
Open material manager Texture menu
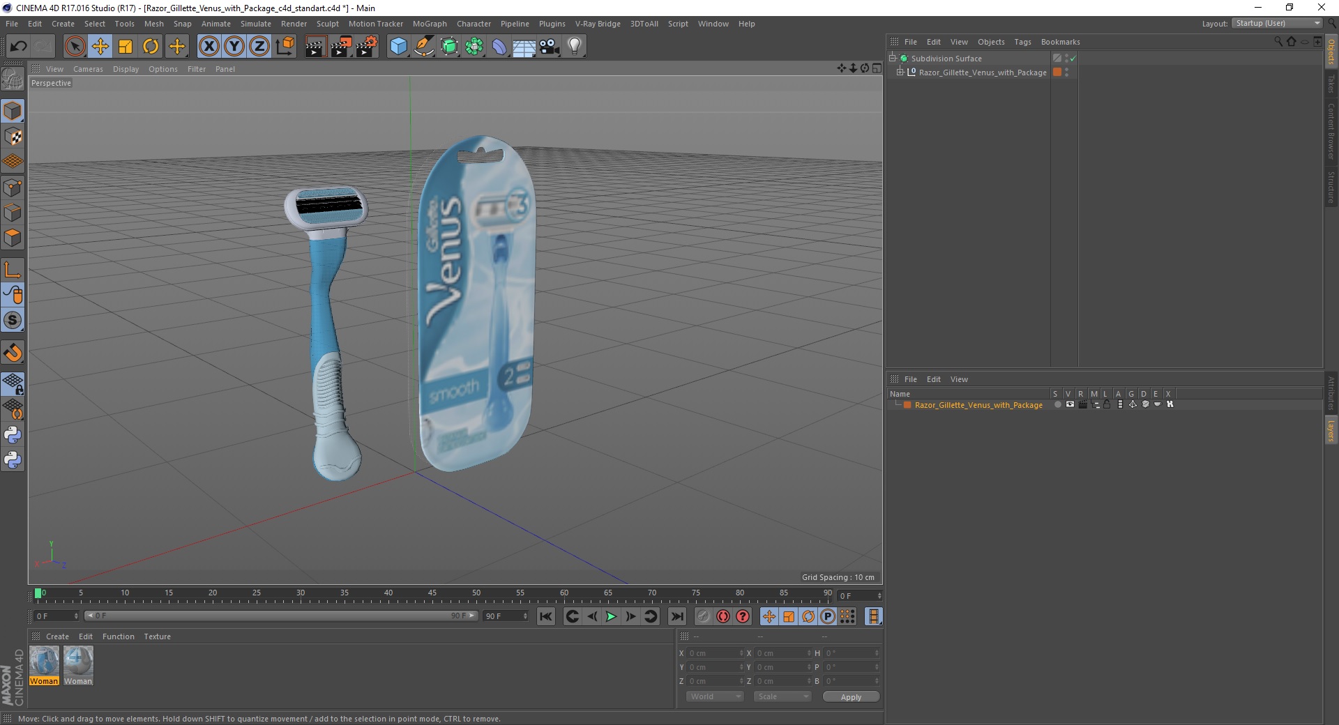157,636
